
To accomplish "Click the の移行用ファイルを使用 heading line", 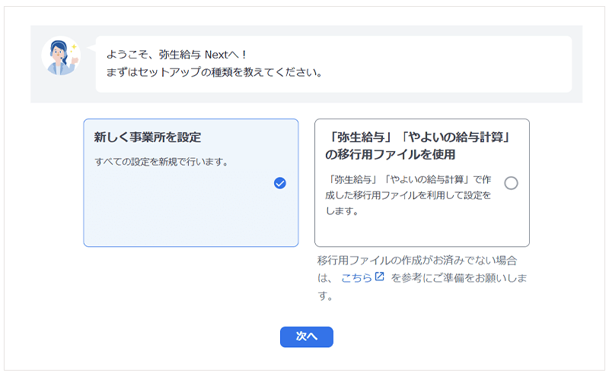I will pyautogui.click(x=390, y=155).
